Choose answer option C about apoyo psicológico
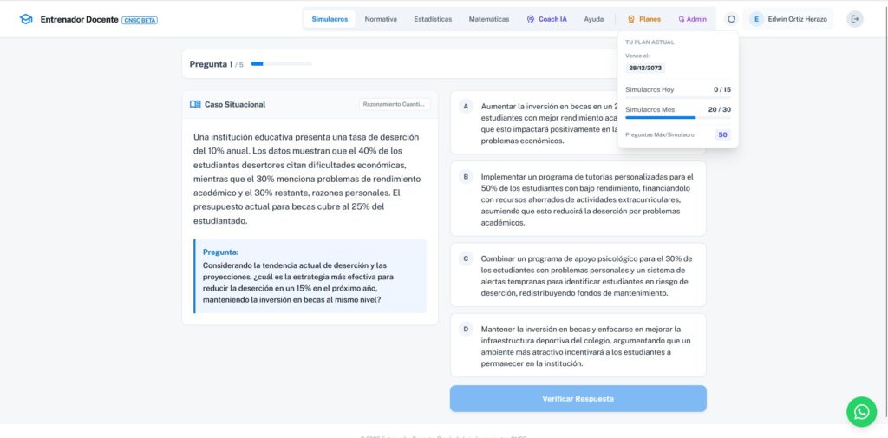The image size is (888, 438). pos(578,275)
